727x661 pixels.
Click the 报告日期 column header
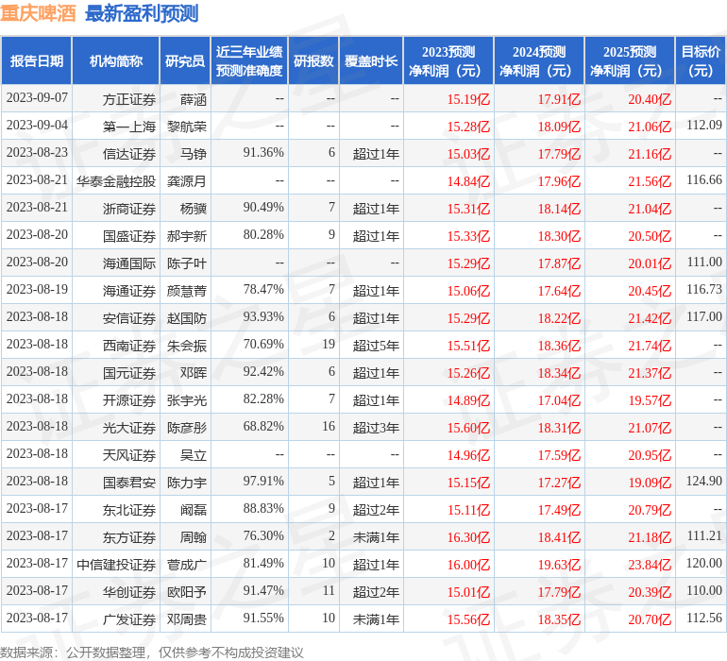37,60
